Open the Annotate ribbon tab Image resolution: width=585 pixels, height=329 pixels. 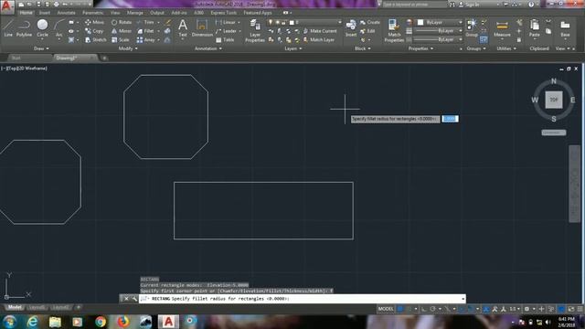click(x=66, y=13)
